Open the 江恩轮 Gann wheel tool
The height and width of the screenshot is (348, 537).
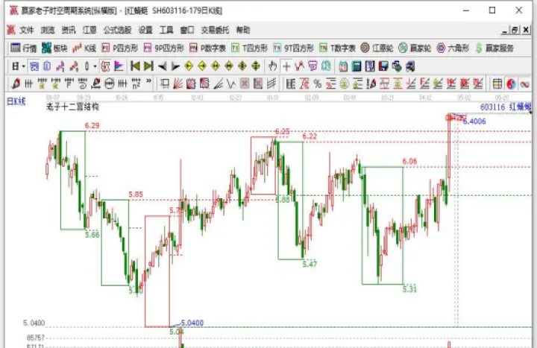(377, 48)
